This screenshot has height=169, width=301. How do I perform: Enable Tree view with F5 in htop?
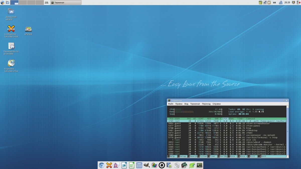pyautogui.click(x=212, y=156)
